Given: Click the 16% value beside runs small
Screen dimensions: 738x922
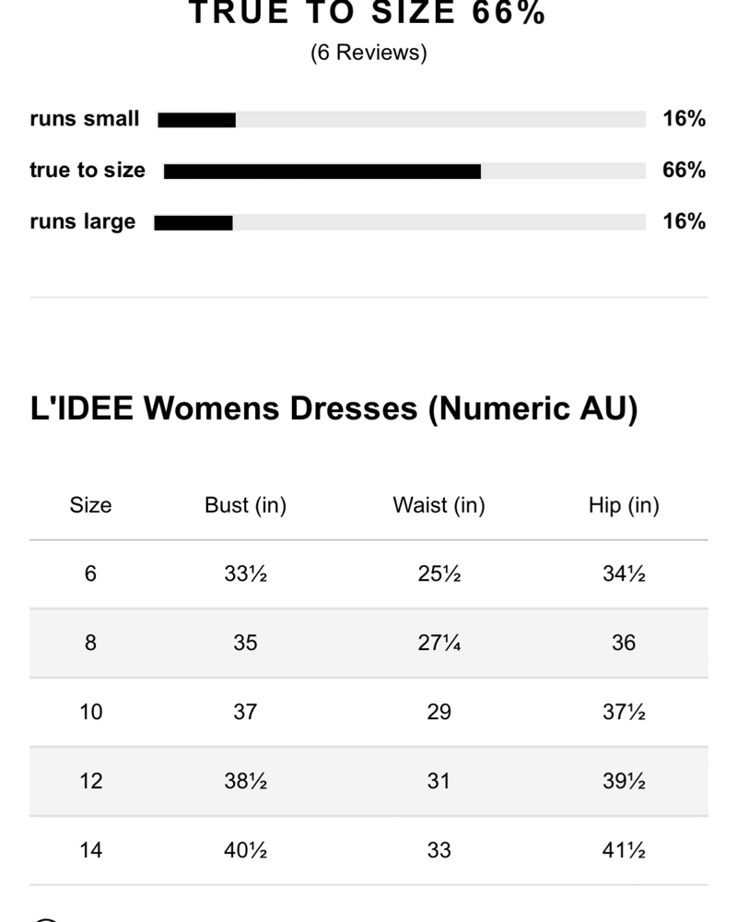Looking at the screenshot, I should pos(684,119).
